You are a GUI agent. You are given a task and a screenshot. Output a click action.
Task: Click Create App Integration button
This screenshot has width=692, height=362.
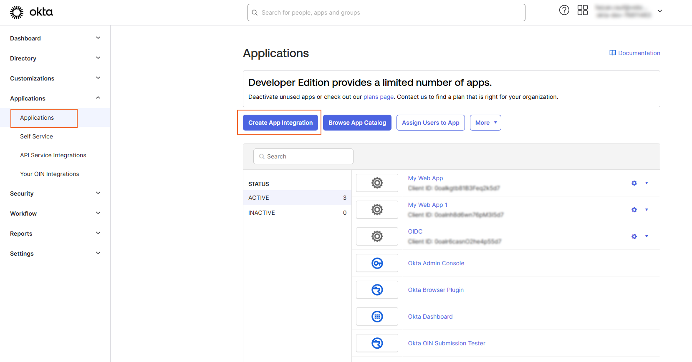click(x=280, y=123)
